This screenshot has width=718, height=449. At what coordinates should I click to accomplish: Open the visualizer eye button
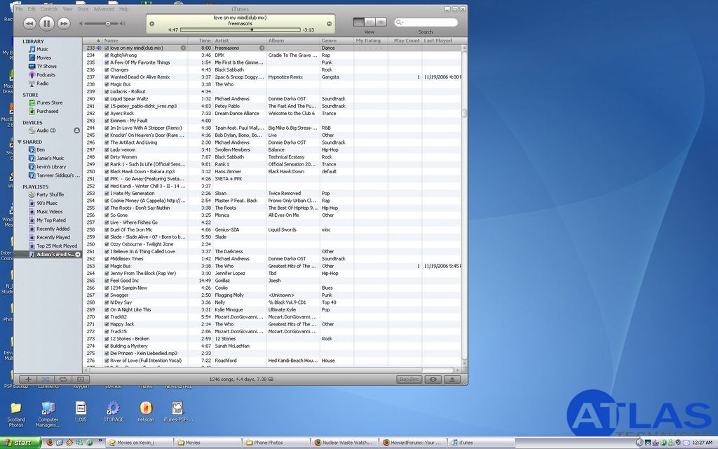pos(433,380)
